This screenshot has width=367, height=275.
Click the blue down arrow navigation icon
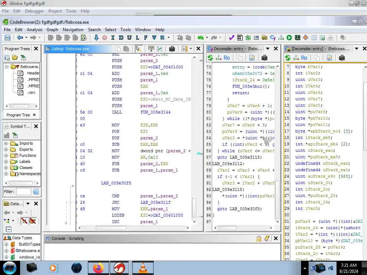[x=96, y=37]
